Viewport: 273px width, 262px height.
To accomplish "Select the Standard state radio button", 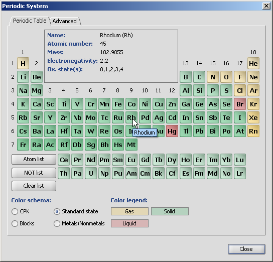I will 76,211.
